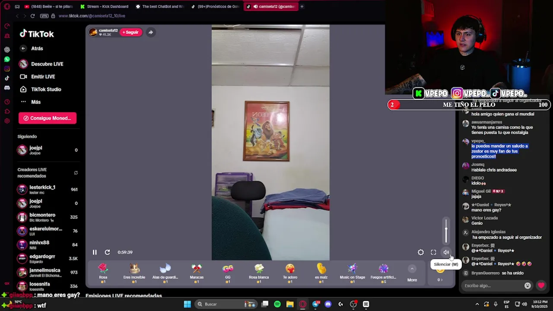
Task: Send the Fuegos artificiales gift
Action: (x=383, y=273)
